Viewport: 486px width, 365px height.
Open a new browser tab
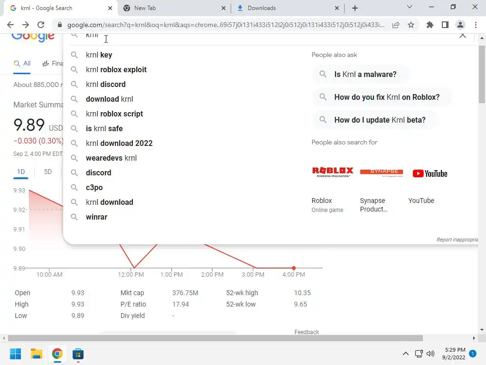coord(355,8)
